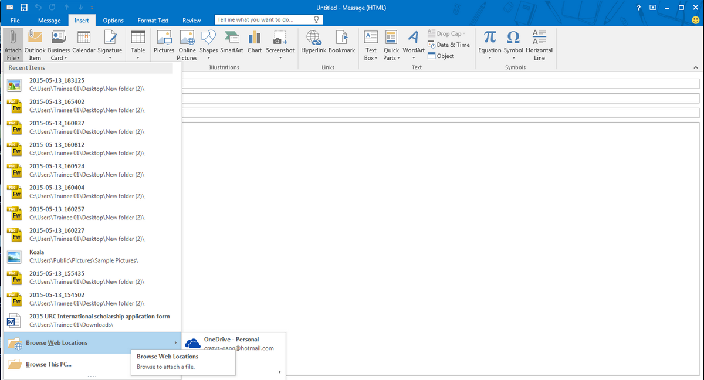Attach 2015 URC International scholarship application form
This screenshot has width=704, height=380.
coord(93,320)
